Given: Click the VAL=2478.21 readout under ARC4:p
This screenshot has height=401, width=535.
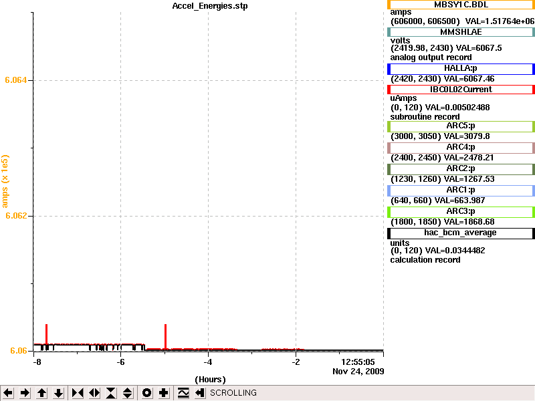Looking at the screenshot, I should click(x=469, y=158).
